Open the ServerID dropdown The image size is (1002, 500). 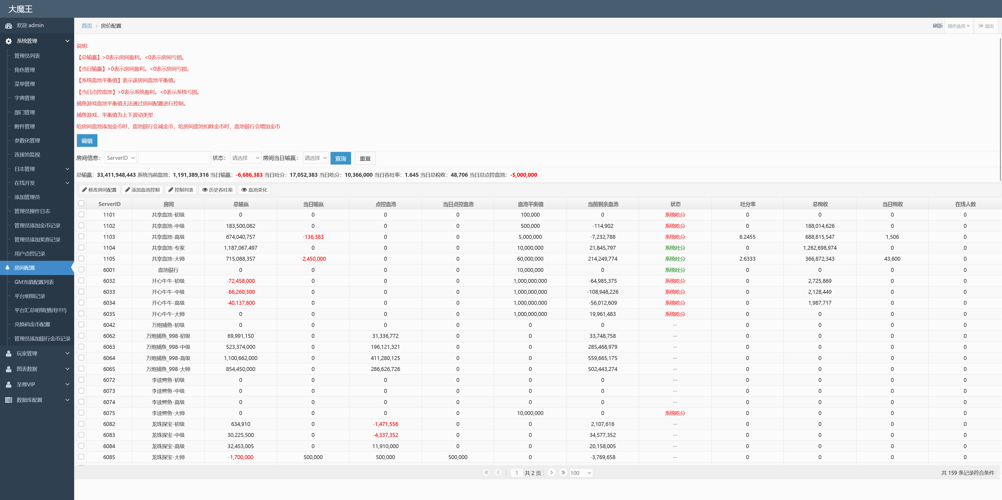pos(121,158)
